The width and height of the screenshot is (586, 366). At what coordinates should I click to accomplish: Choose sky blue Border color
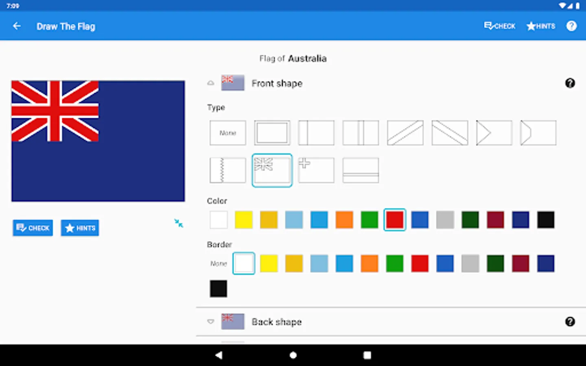(x=344, y=264)
